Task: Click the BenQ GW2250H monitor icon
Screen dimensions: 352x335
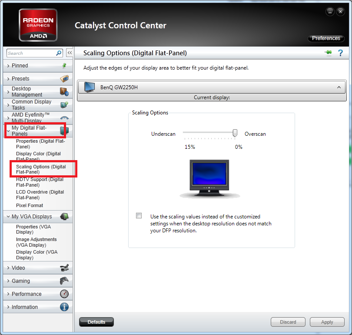Action: click(90, 87)
